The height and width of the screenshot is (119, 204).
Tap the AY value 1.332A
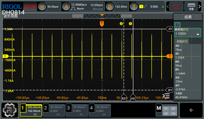[x=180, y=58]
